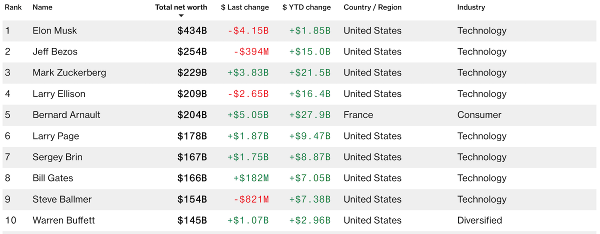Click the $ Last change column header
Image resolution: width=600 pixels, height=234 pixels.
point(245,7)
